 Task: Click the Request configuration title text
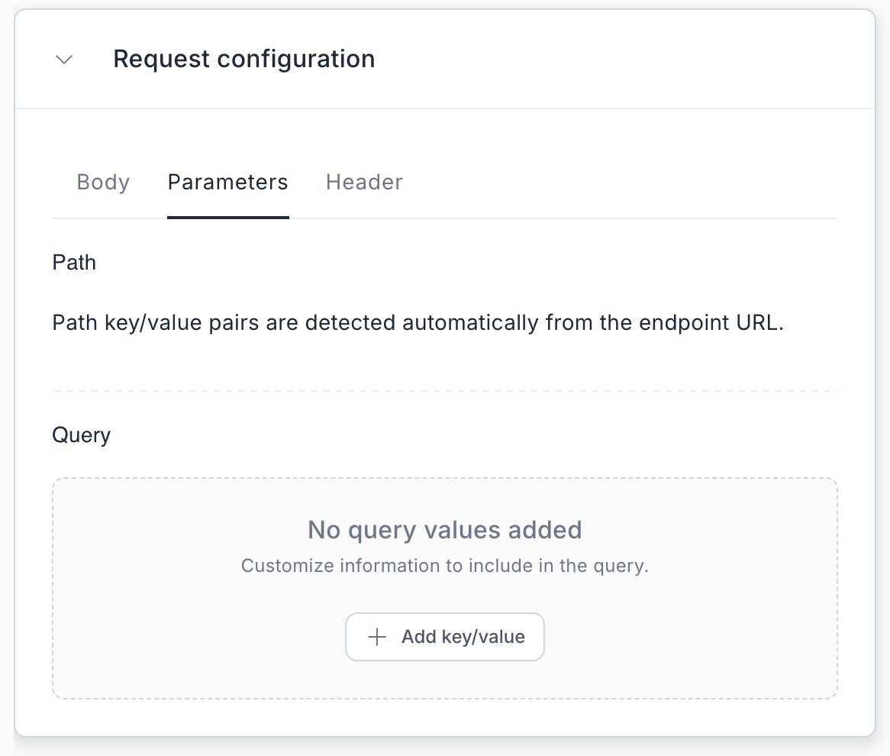coord(243,59)
